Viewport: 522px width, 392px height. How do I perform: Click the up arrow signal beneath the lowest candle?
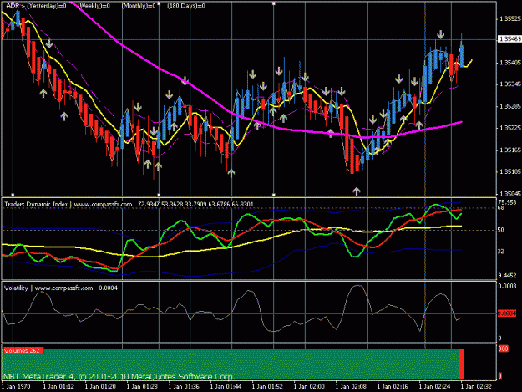click(357, 191)
